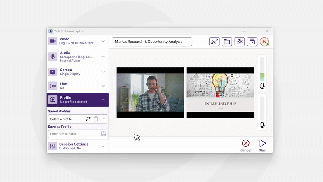Expand the Audio section chevron
The width and height of the screenshot is (323, 182).
[103, 57]
